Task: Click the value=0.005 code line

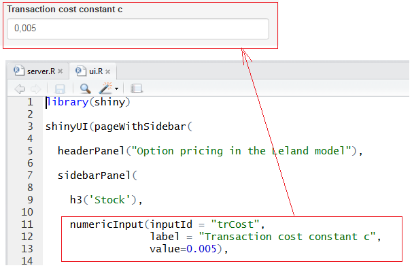Action: click(189, 249)
